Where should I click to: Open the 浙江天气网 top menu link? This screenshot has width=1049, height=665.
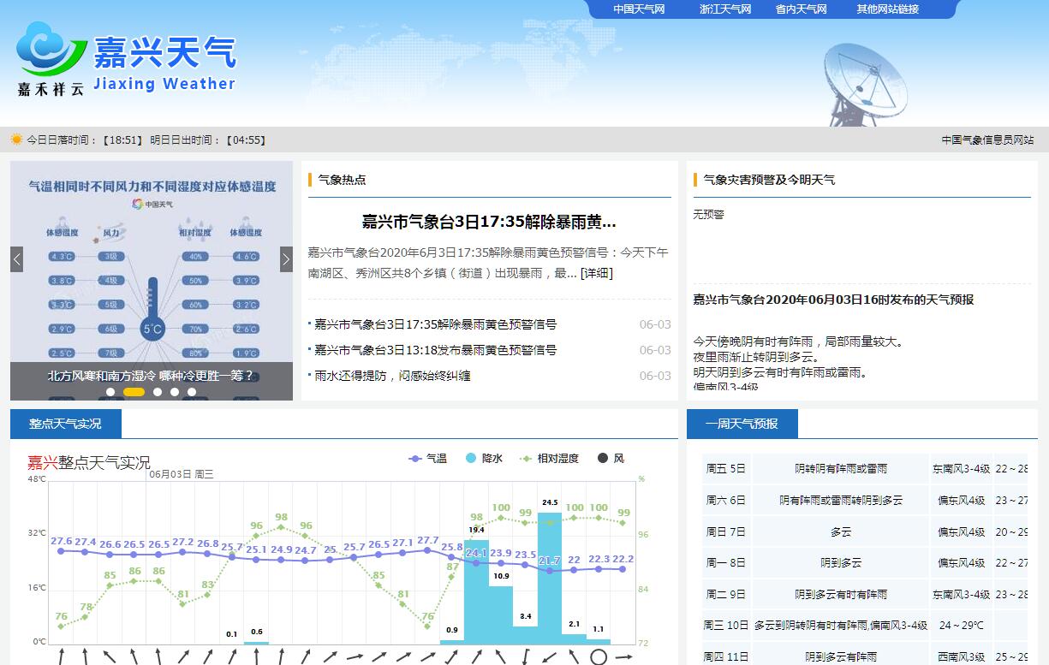[x=724, y=9]
